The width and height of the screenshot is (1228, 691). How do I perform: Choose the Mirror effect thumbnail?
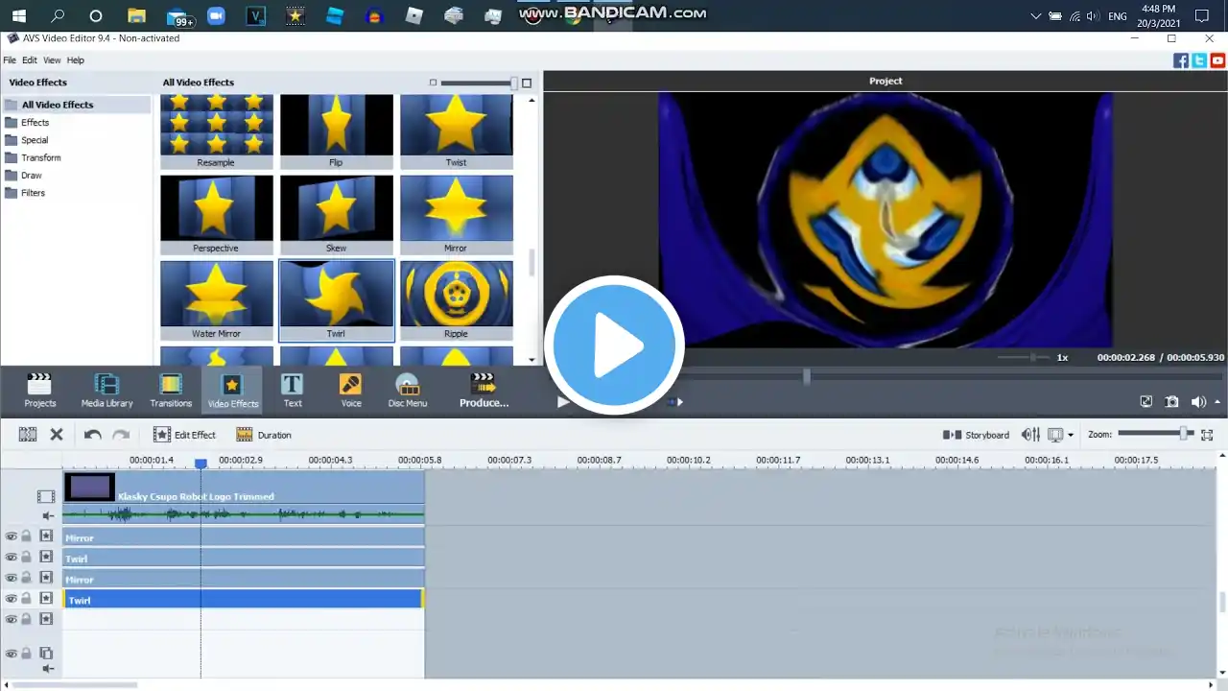pyautogui.click(x=456, y=214)
